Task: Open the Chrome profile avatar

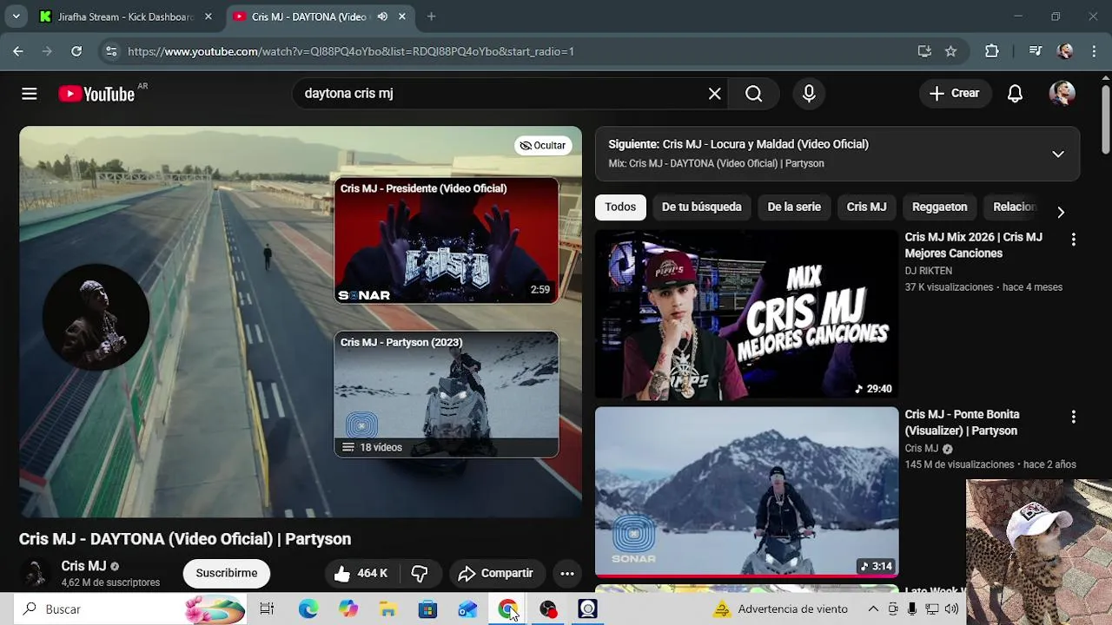Action: pyautogui.click(x=1065, y=51)
